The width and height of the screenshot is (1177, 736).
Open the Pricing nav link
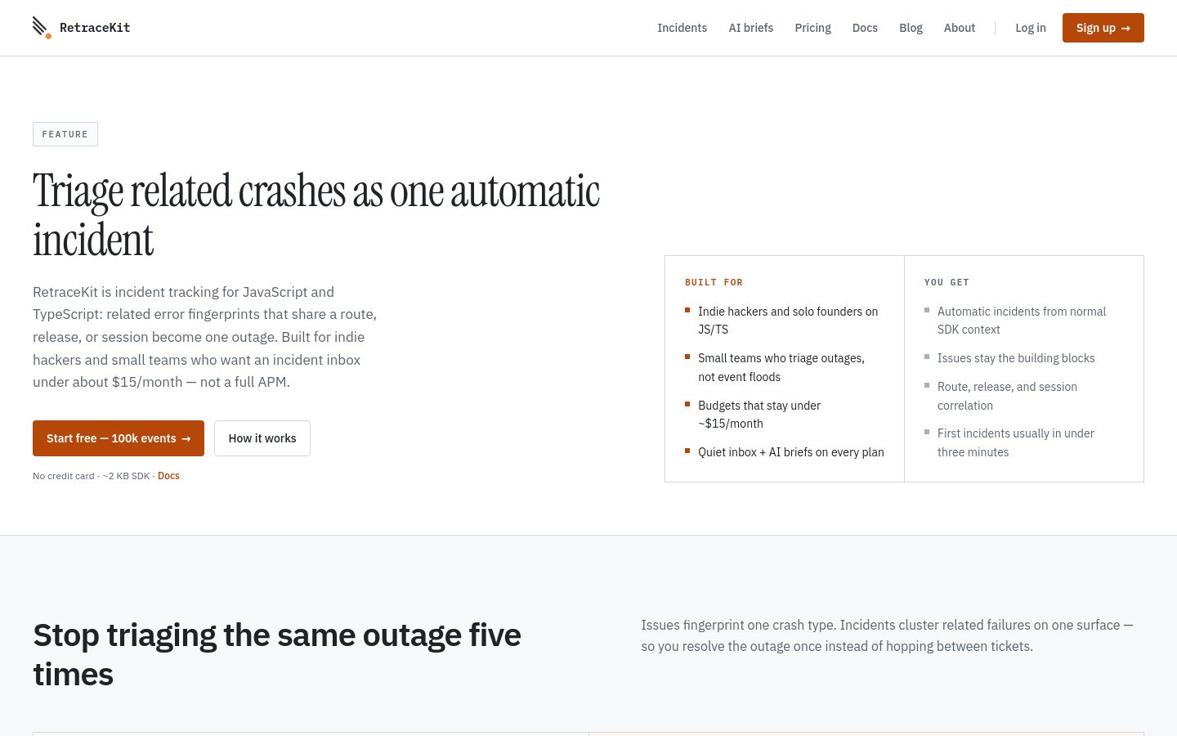click(x=812, y=28)
